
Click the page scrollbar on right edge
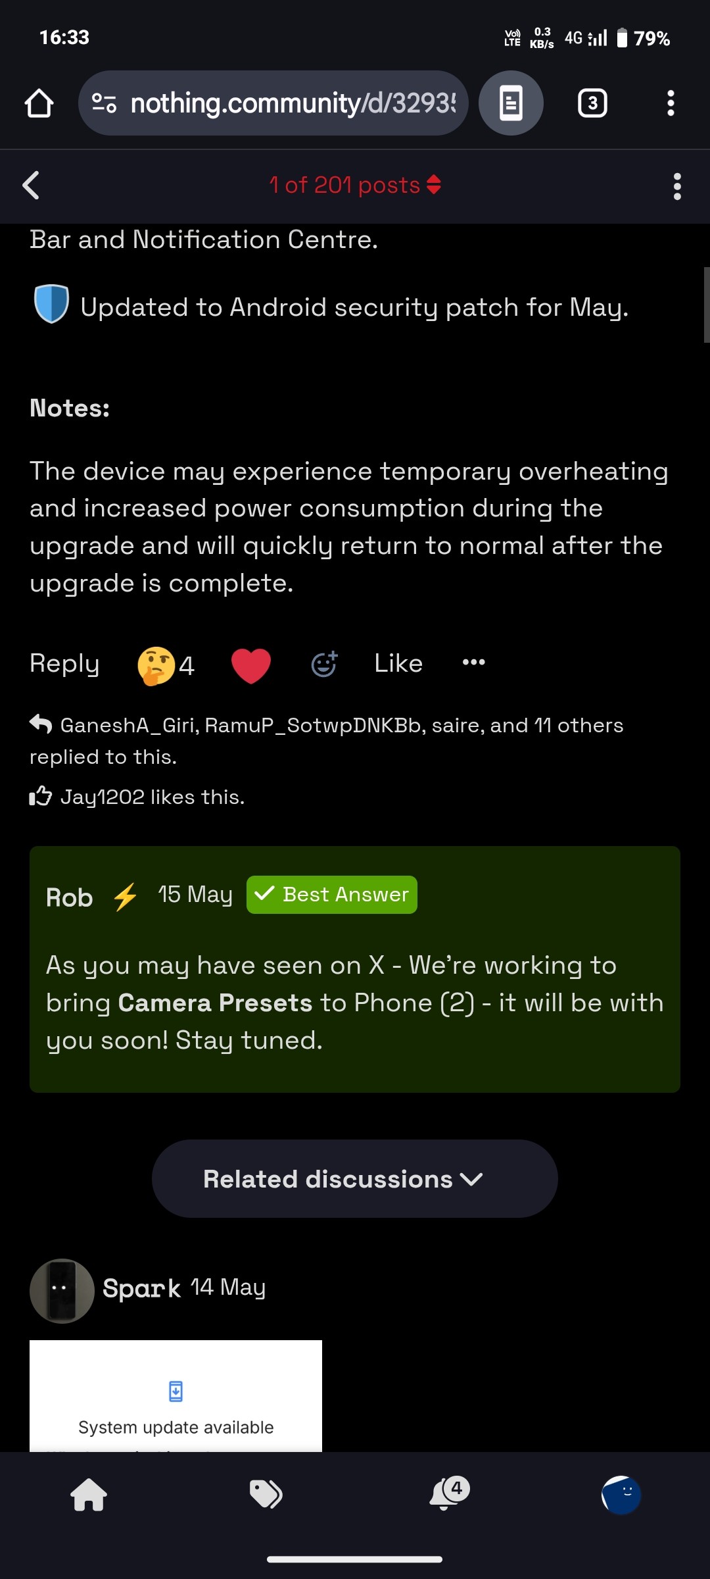(x=706, y=305)
